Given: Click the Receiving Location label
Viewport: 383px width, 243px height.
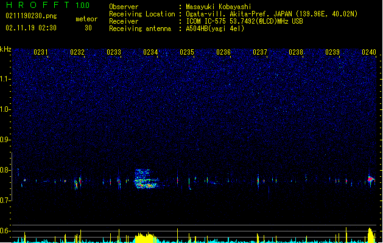Looking at the screenshot, I should click(142, 14).
